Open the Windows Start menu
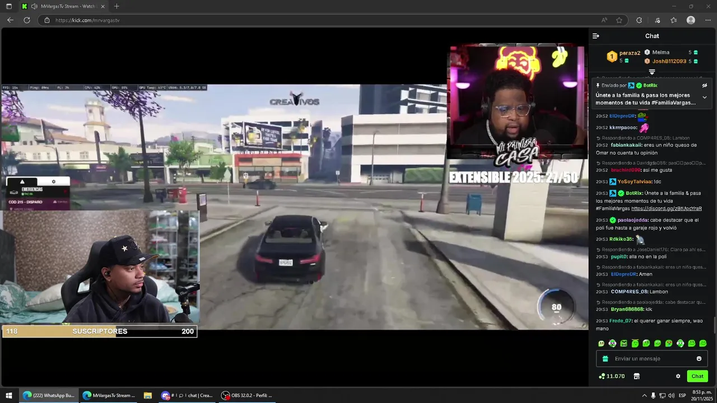This screenshot has height=403, width=717. point(9,395)
